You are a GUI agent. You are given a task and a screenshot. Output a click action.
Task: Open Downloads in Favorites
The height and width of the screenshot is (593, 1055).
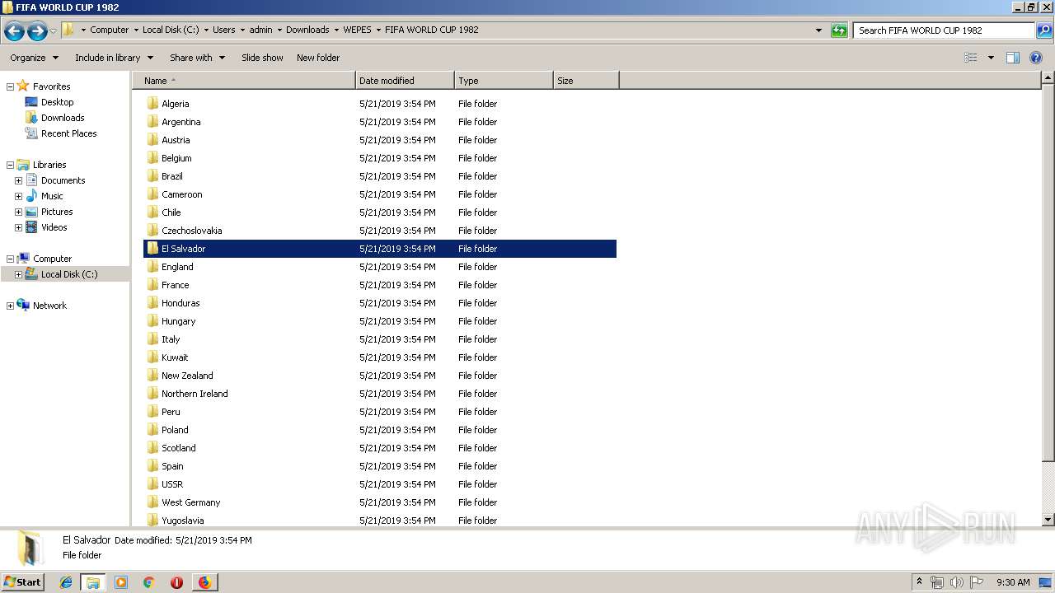pos(63,118)
